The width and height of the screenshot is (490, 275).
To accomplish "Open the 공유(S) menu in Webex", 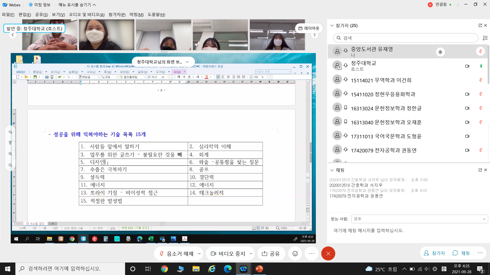I will point(41,15).
